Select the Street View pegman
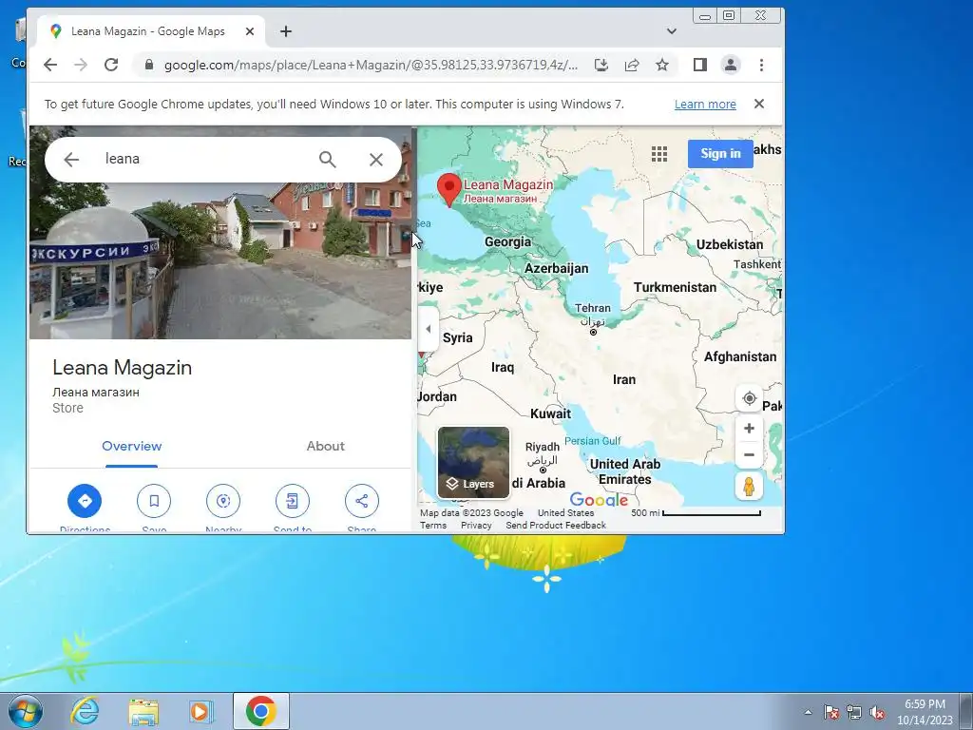The width and height of the screenshot is (973, 730). pyautogui.click(x=749, y=486)
